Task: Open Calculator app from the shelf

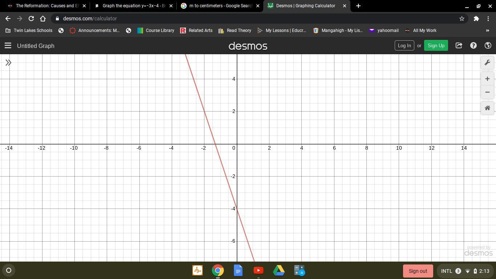Action: [x=299, y=270]
